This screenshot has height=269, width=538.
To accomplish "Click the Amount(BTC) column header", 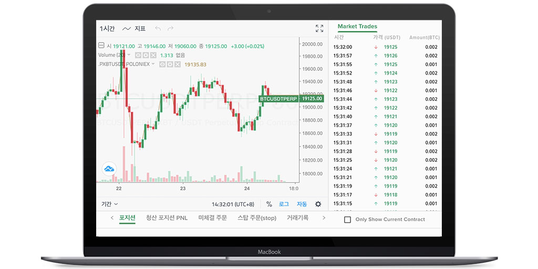I will click(425, 37).
